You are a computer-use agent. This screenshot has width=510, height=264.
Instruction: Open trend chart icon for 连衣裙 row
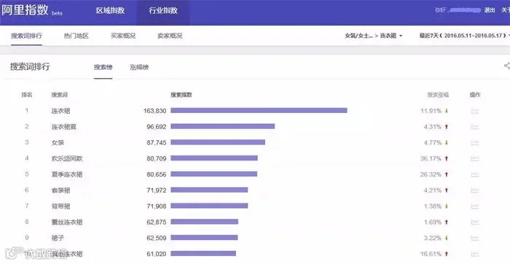475,111
